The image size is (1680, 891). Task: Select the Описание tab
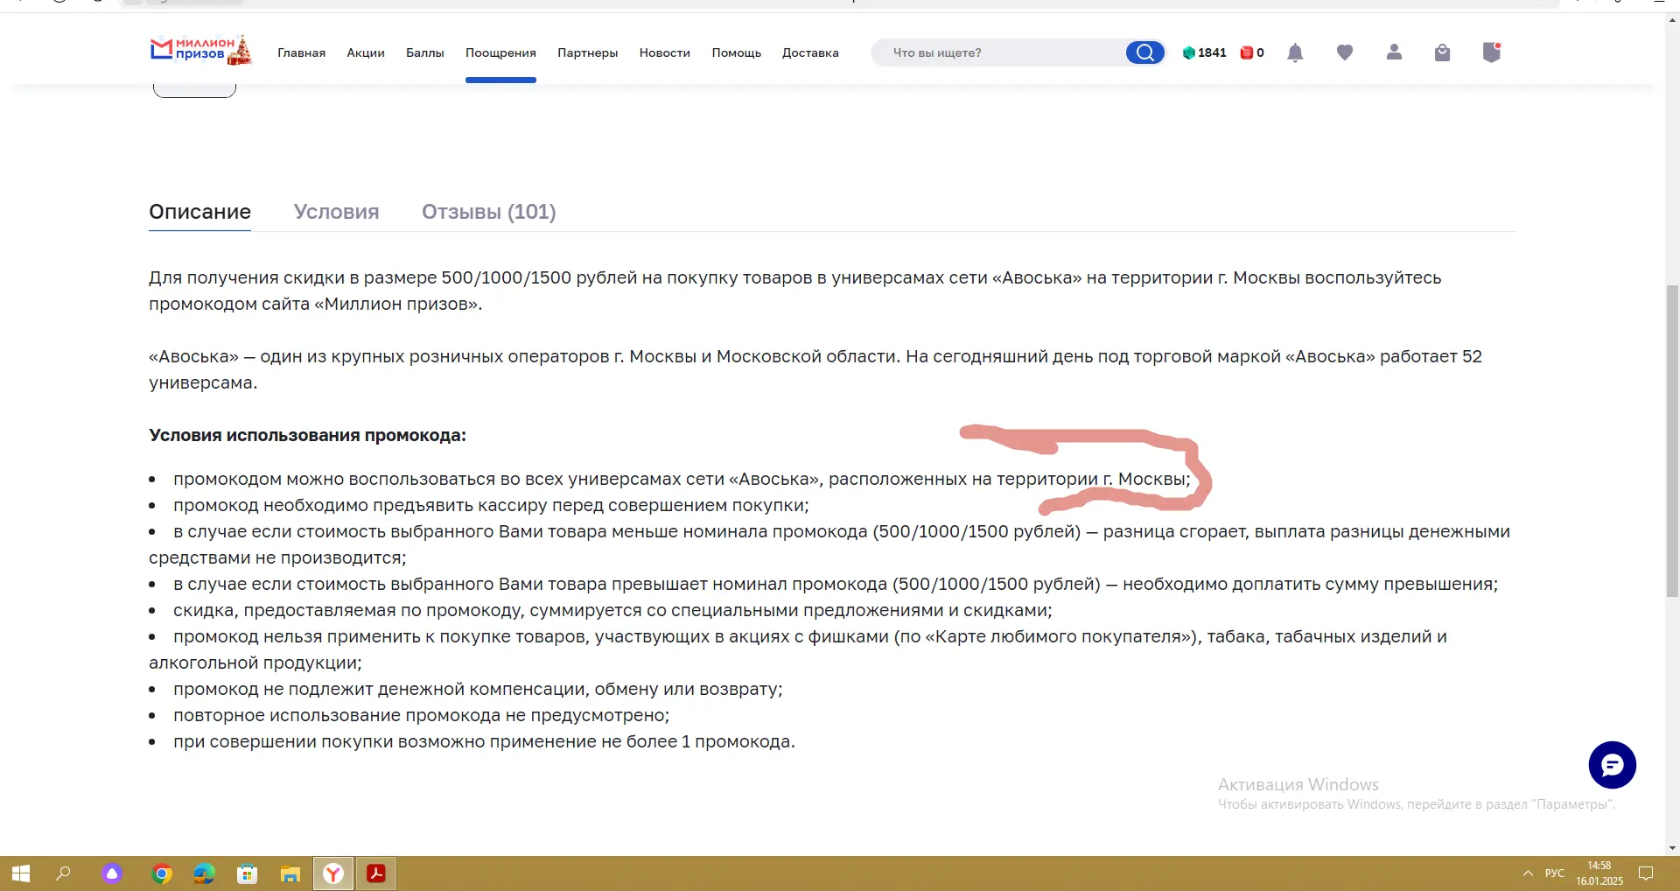[200, 212]
